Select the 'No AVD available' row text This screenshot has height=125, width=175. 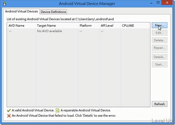(x=49, y=31)
